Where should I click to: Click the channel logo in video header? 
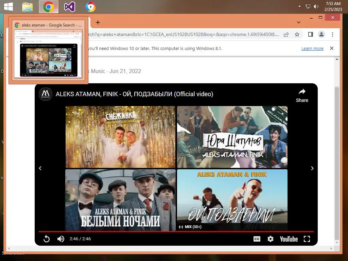46,94
